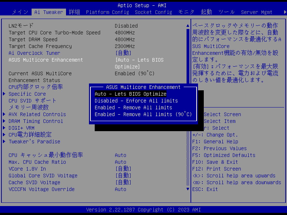Open the CPU電力詳細設定 submenu

click(30, 135)
